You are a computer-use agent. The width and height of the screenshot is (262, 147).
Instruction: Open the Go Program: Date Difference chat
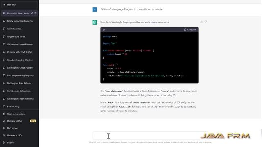[19, 99]
